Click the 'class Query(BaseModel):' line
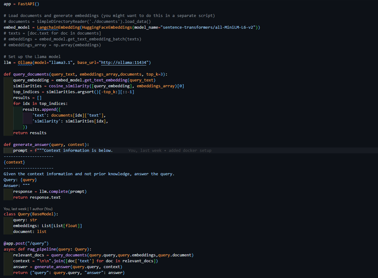The width and height of the screenshot is (378, 278). [31, 214]
